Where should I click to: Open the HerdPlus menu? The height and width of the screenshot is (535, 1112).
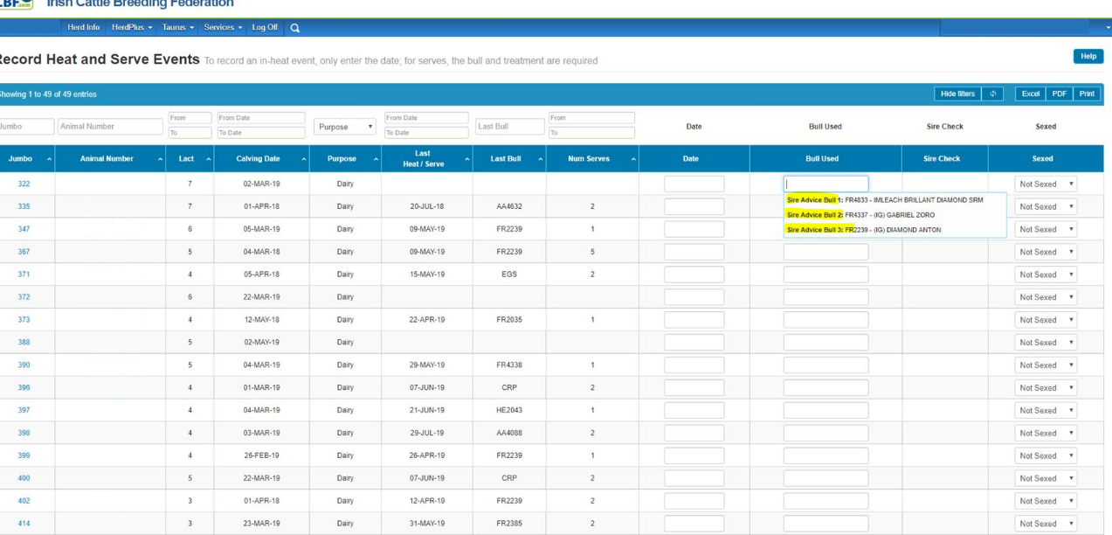132,28
